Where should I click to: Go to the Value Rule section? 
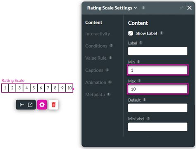[x=96, y=58]
